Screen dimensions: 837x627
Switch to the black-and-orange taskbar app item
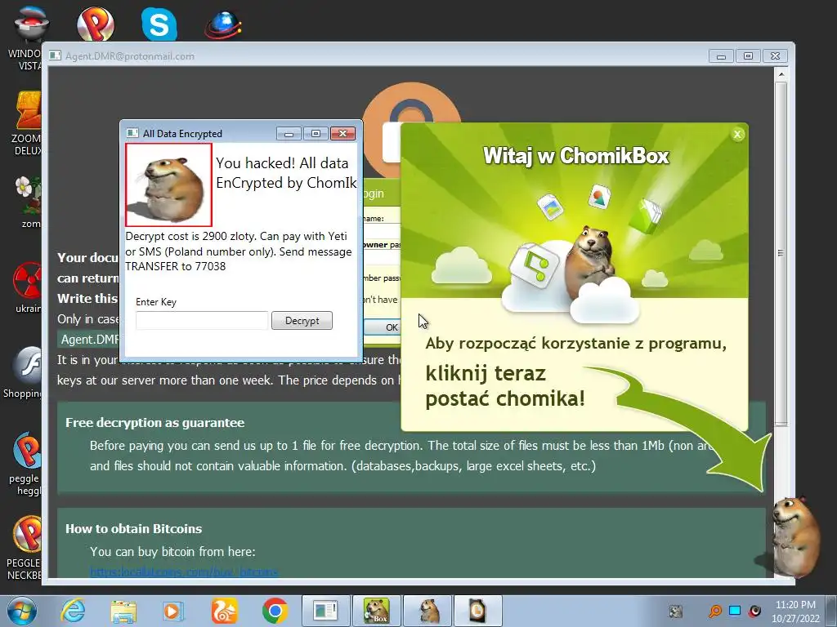pos(477,611)
